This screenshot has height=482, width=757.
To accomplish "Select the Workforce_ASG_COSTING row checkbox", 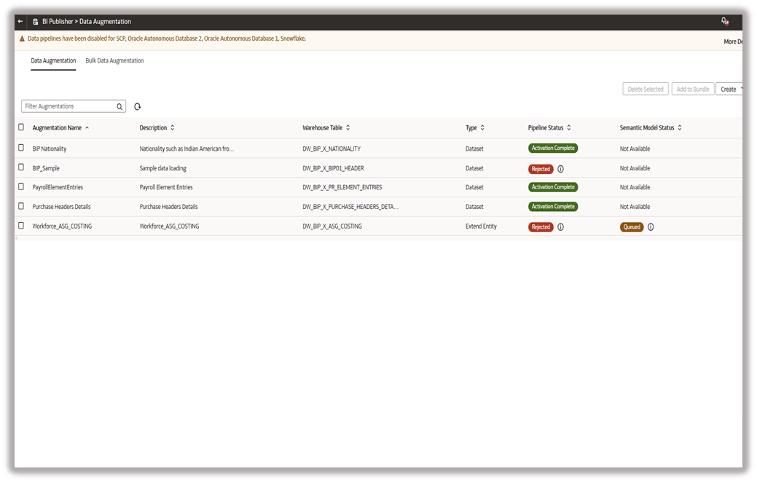I will pos(21,226).
